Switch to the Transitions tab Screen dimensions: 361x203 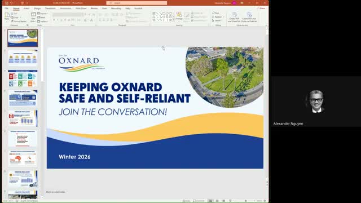pos(50,8)
